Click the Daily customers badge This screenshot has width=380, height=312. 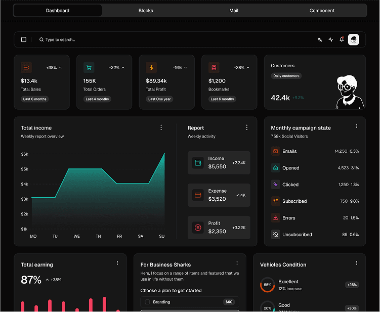click(286, 76)
